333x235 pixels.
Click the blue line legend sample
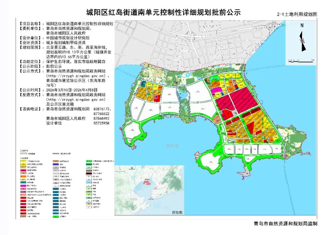pos(56,153)
